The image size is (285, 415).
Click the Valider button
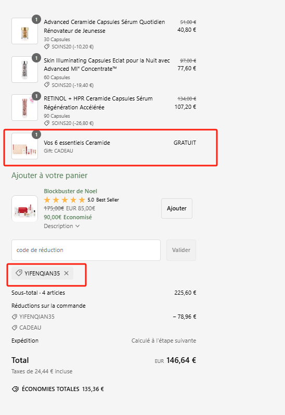[181, 250]
